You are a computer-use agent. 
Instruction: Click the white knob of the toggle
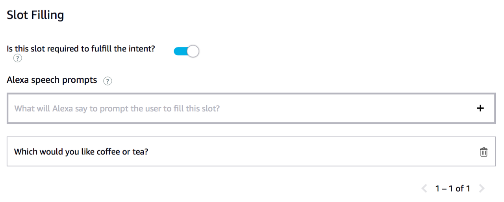click(193, 51)
